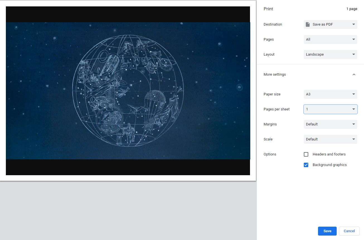364x240 pixels.
Task: Click the Background graphics label text
Action: click(330, 165)
